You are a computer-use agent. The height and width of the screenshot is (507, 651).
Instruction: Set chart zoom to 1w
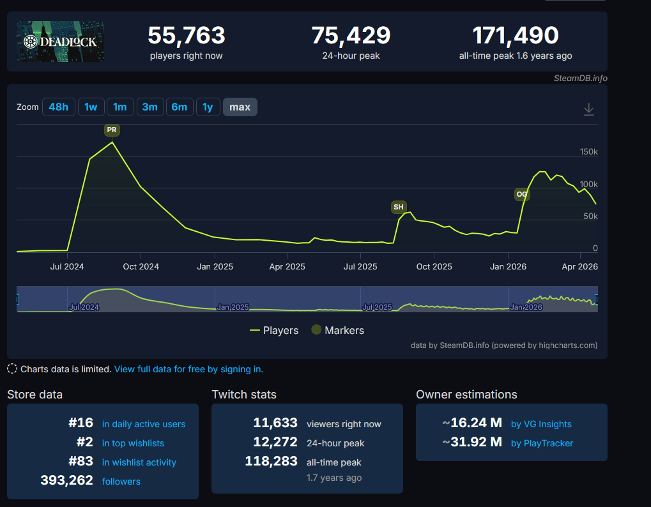[x=91, y=107]
